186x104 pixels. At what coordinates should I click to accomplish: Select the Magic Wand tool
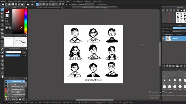pyautogui.click(x=2, y=49)
